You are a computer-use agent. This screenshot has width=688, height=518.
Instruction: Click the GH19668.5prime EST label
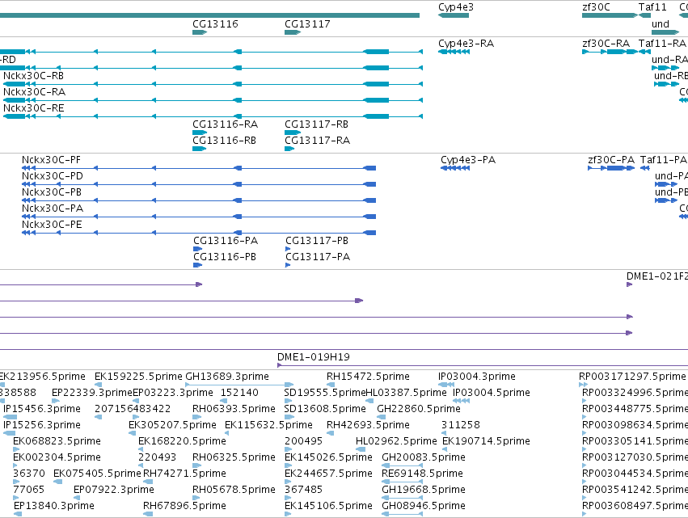[x=424, y=490]
